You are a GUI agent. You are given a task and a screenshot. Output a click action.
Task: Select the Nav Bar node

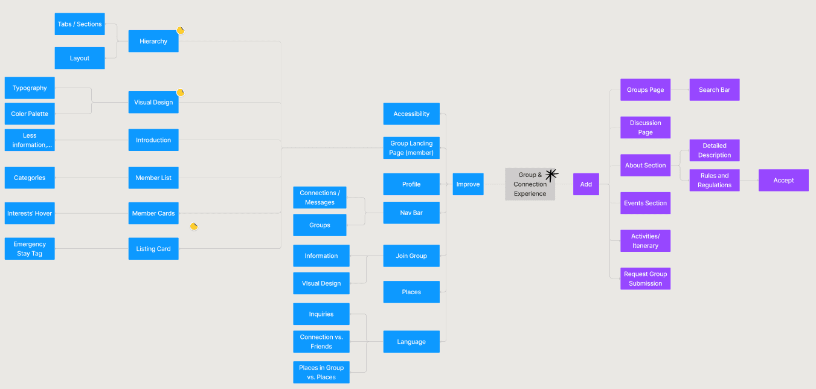click(411, 213)
